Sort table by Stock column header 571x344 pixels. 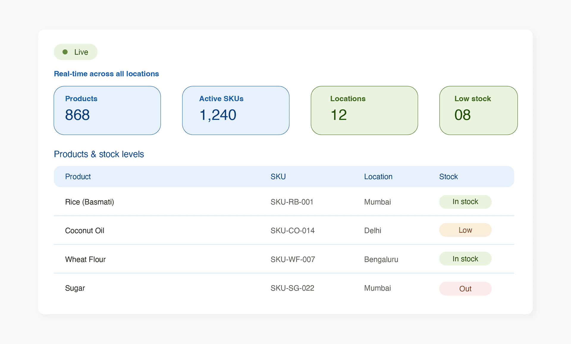pos(448,177)
